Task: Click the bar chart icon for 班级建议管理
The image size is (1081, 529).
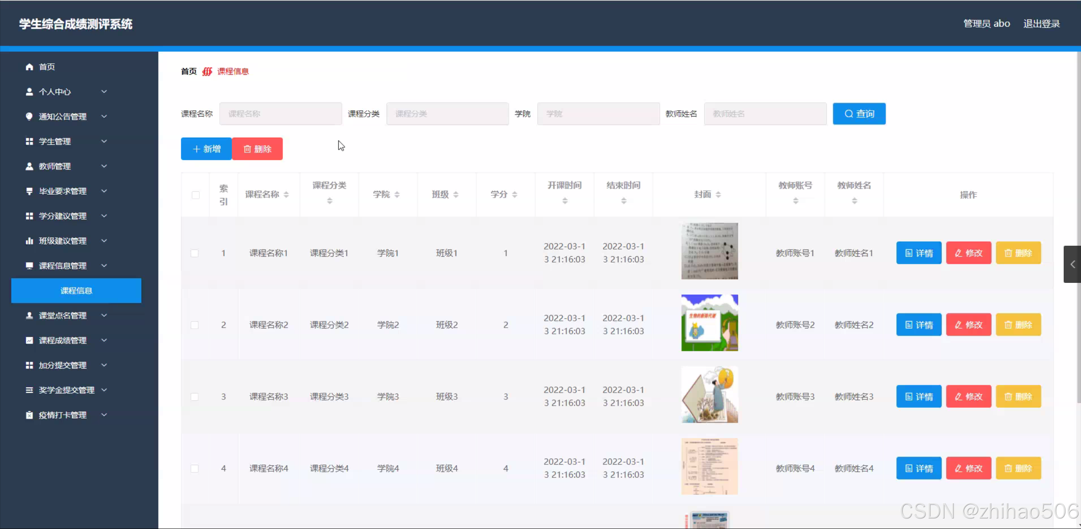Action: [29, 241]
